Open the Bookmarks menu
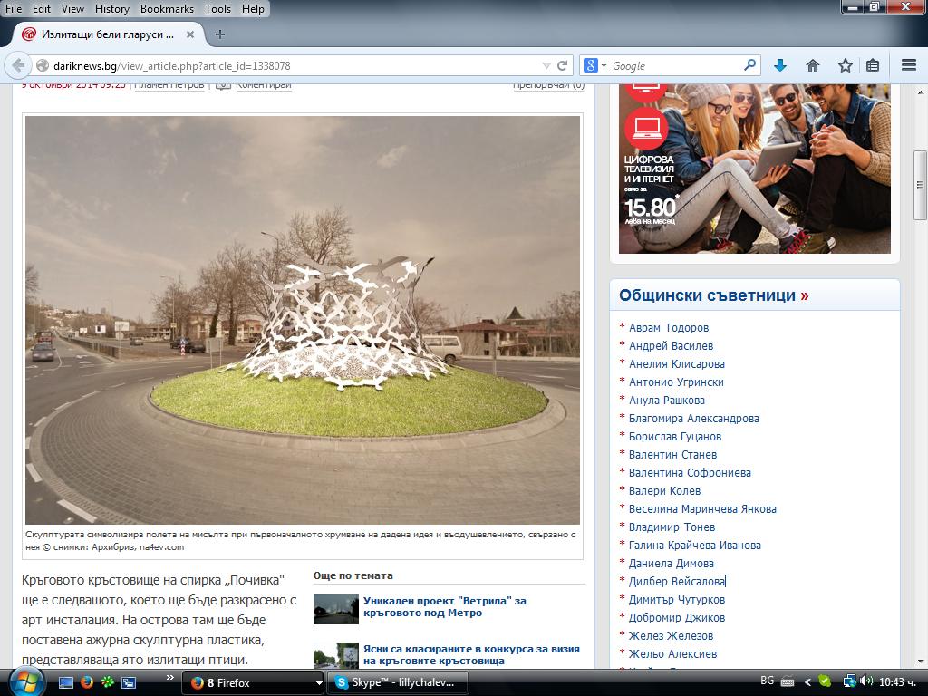The width and height of the screenshot is (928, 696). pos(167,9)
